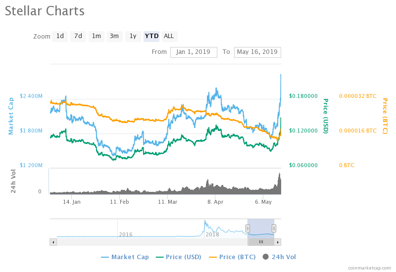Select the 3m zoom range
The image size is (396, 272).
tap(114, 36)
